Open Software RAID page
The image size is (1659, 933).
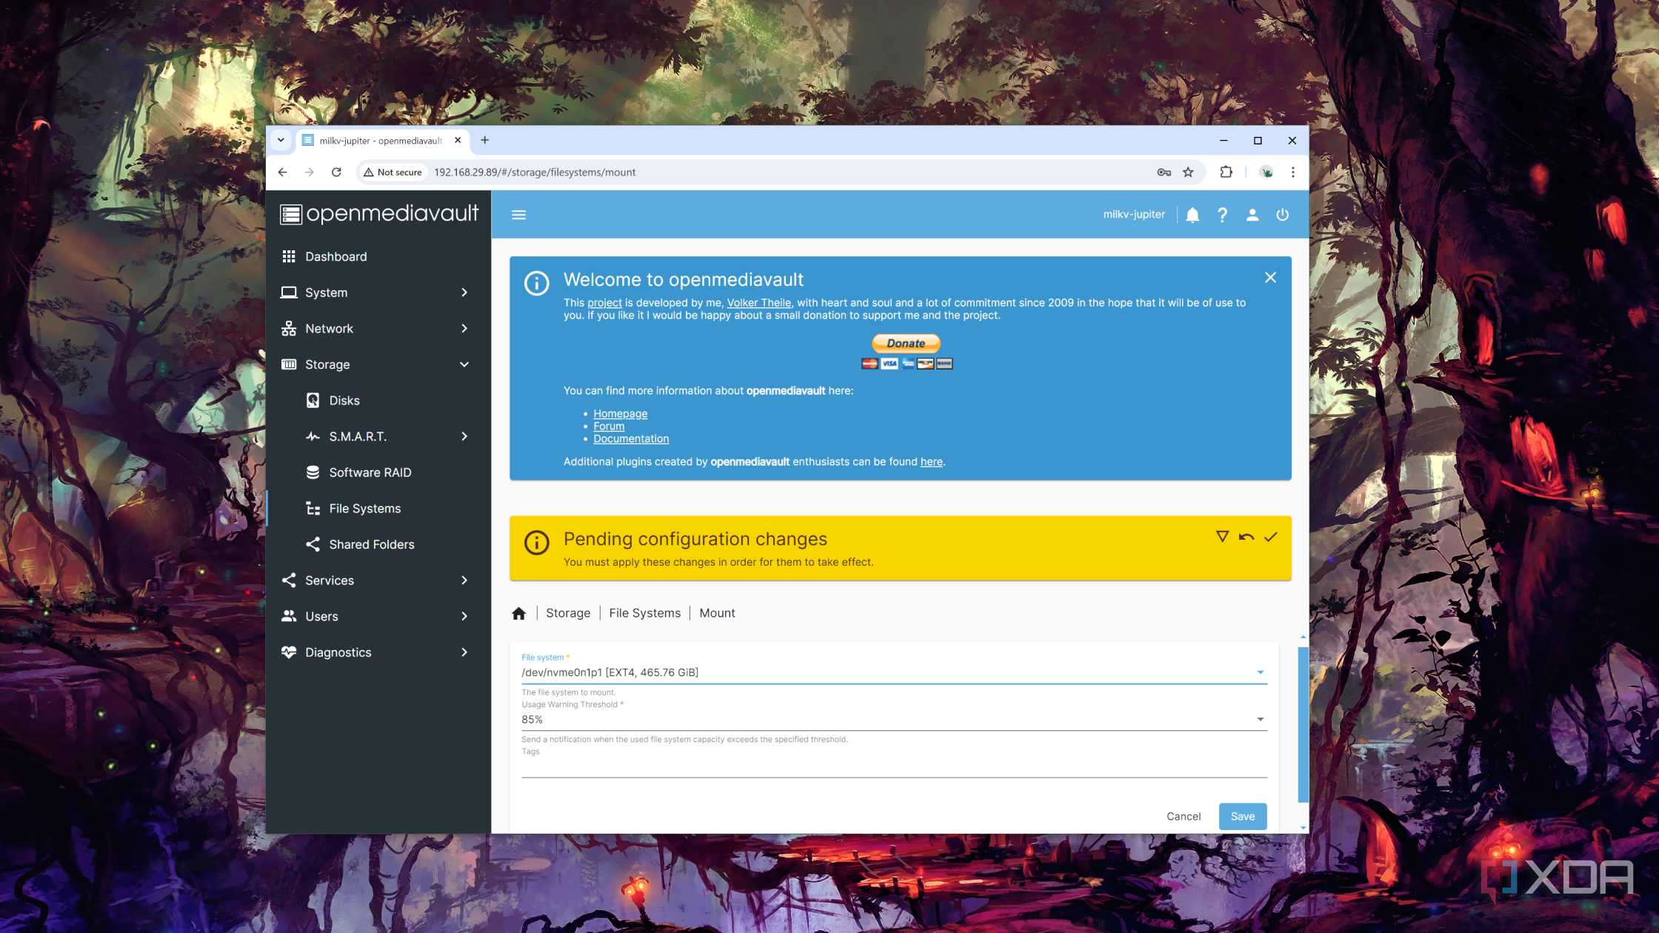[378, 472]
